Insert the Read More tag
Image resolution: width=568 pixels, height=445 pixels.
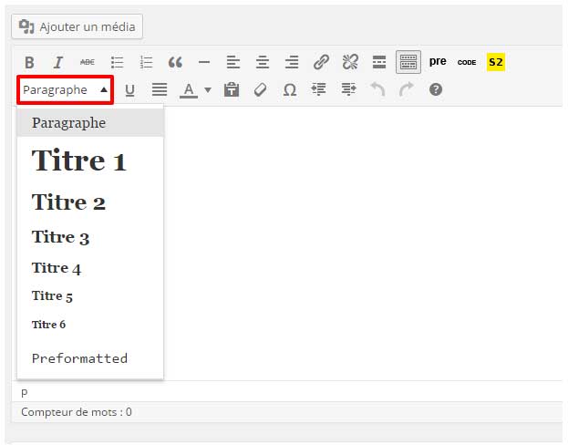[379, 62]
